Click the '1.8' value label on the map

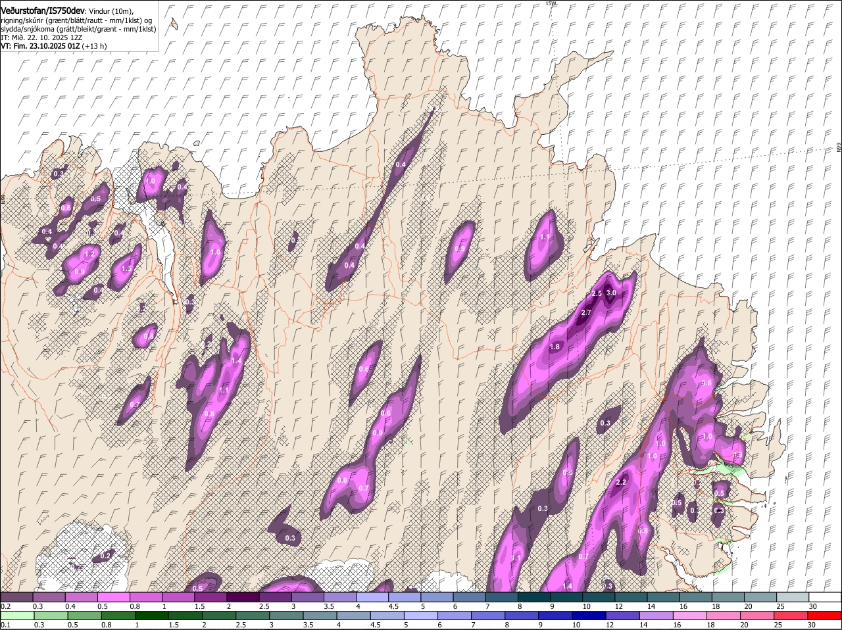pyautogui.click(x=555, y=347)
